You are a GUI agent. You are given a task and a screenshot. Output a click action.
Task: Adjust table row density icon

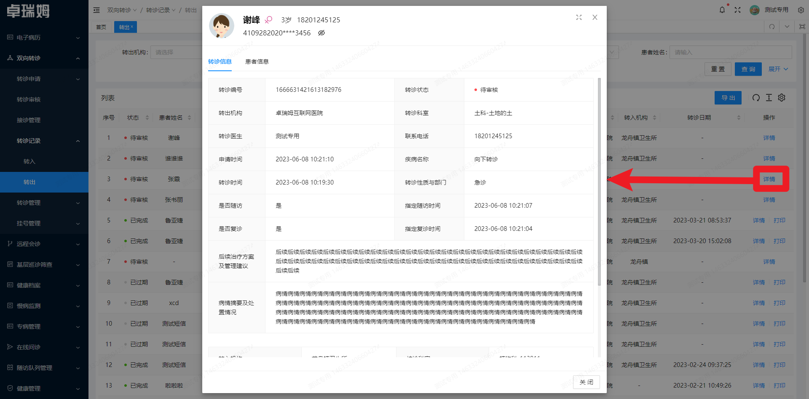769,97
